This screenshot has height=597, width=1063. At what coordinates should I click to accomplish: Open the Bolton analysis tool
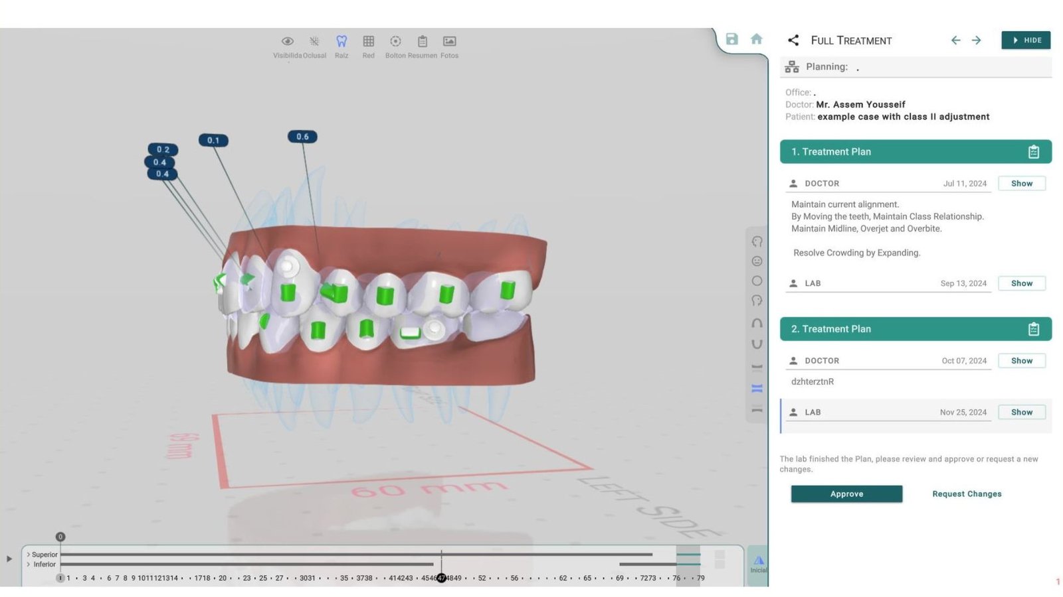pyautogui.click(x=395, y=42)
